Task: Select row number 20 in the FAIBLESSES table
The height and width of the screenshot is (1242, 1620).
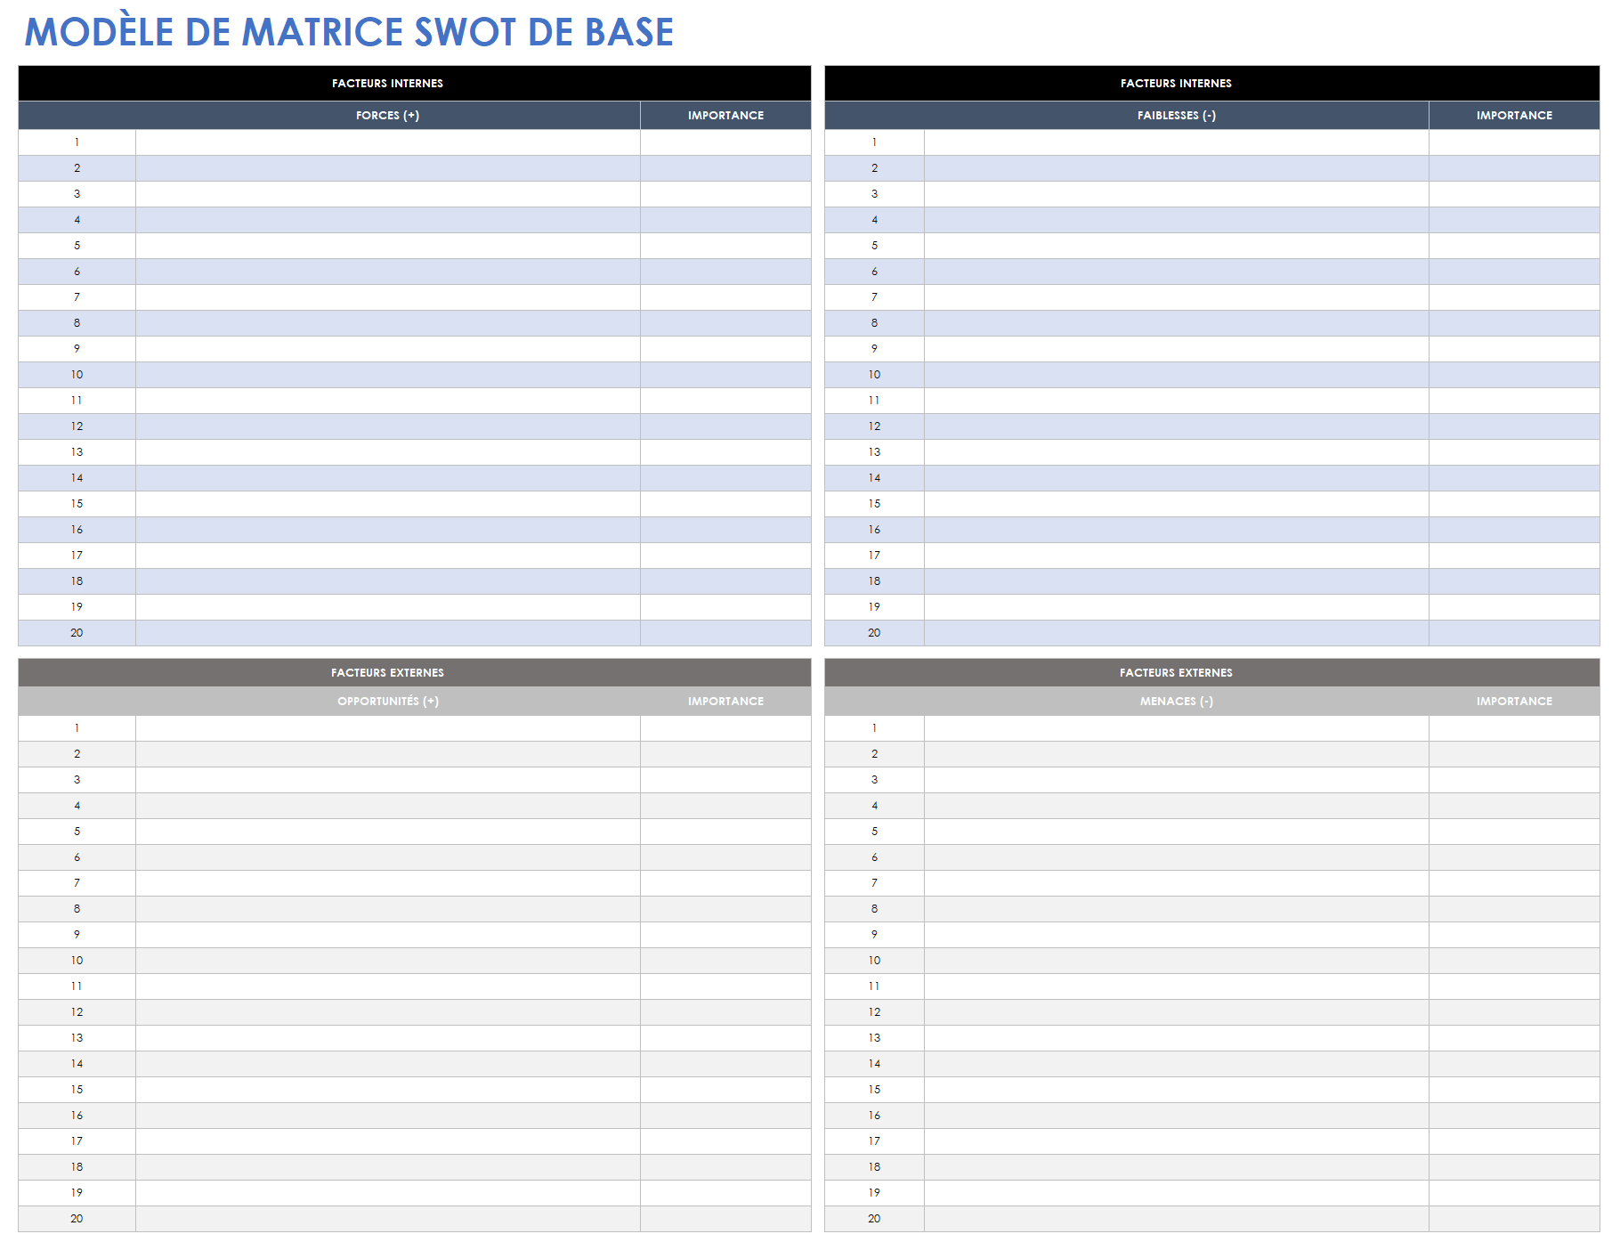Action: click(x=875, y=633)
